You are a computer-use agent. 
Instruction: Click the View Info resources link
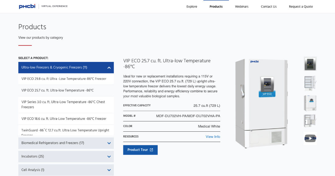[213, 137]
